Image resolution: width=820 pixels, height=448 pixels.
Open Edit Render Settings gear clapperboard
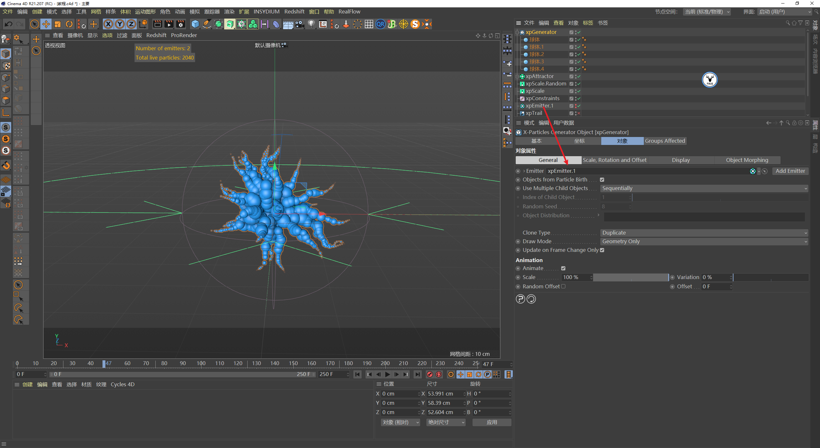coord(181,24)
